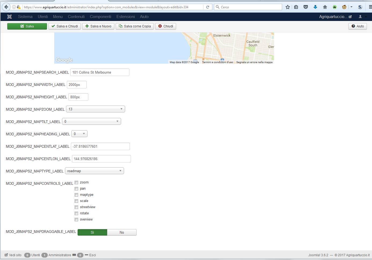Reload the page with the refresh icon
This screenshot has width=372, height=260.
207,7
